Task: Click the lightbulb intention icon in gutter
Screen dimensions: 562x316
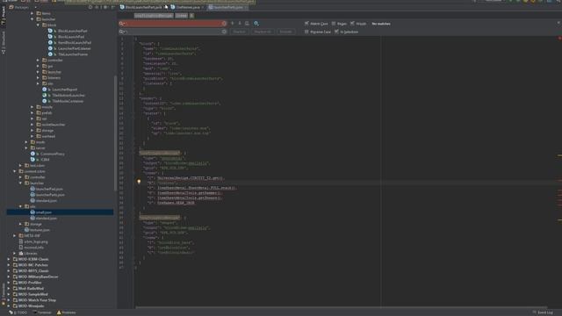Action: click(x=139, y=182)
